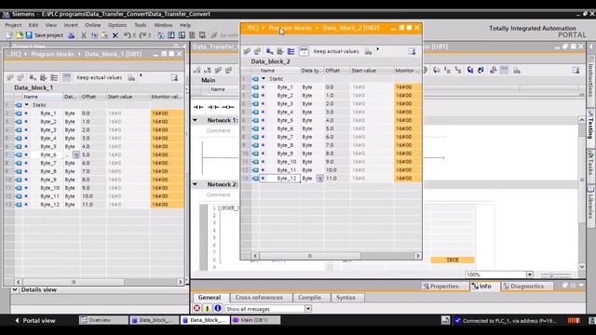Screen dimensions: 596x335
Task: Open the Project menu
Action: [x=13, y=25]
